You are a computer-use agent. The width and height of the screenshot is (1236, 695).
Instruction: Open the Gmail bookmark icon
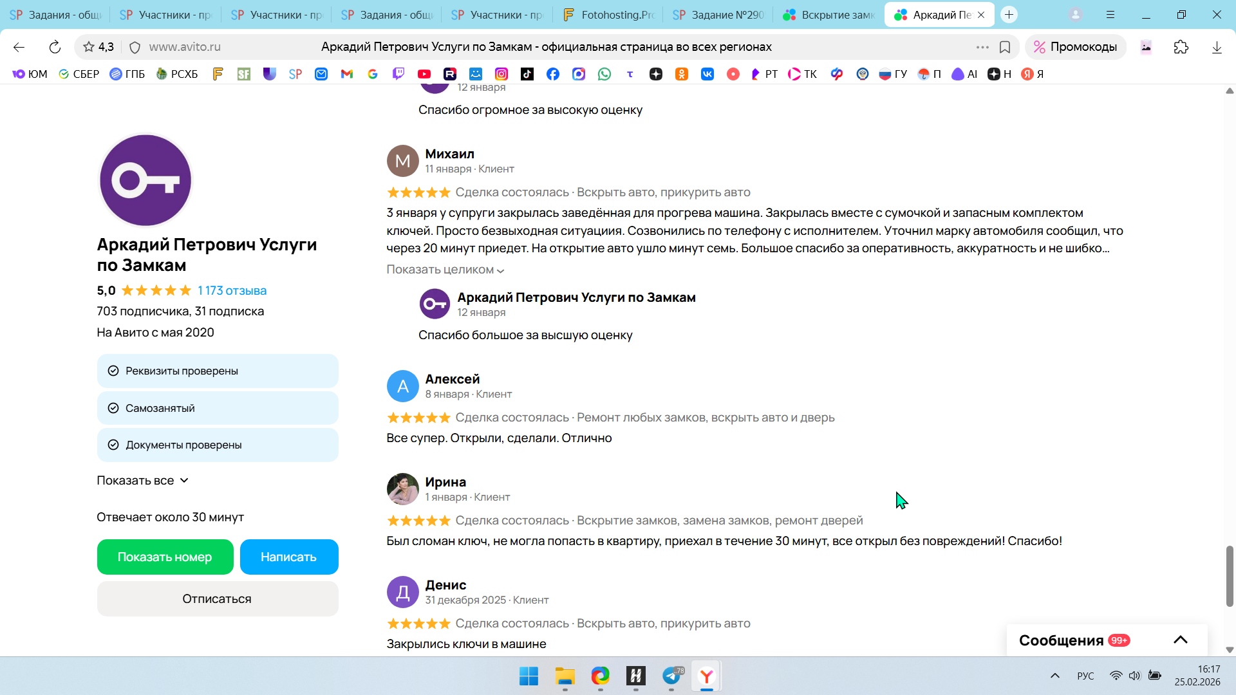tap(347, 74)
